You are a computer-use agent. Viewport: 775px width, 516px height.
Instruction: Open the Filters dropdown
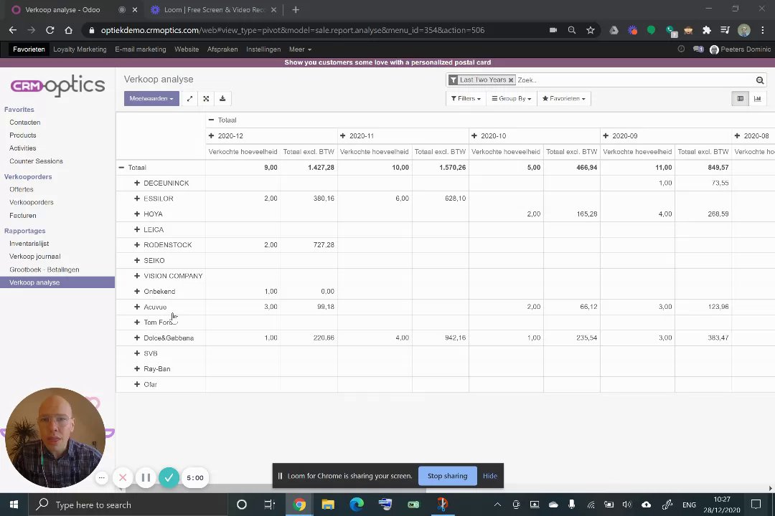[466, 99]
